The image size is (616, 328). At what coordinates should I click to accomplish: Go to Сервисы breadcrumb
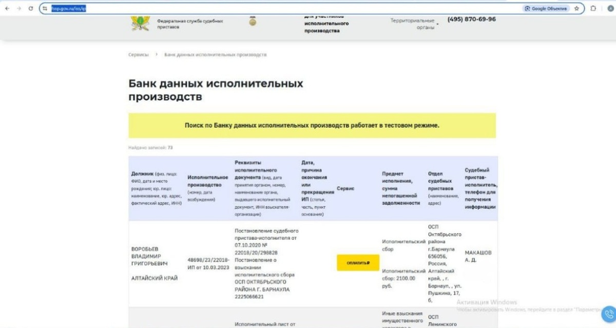139,54
